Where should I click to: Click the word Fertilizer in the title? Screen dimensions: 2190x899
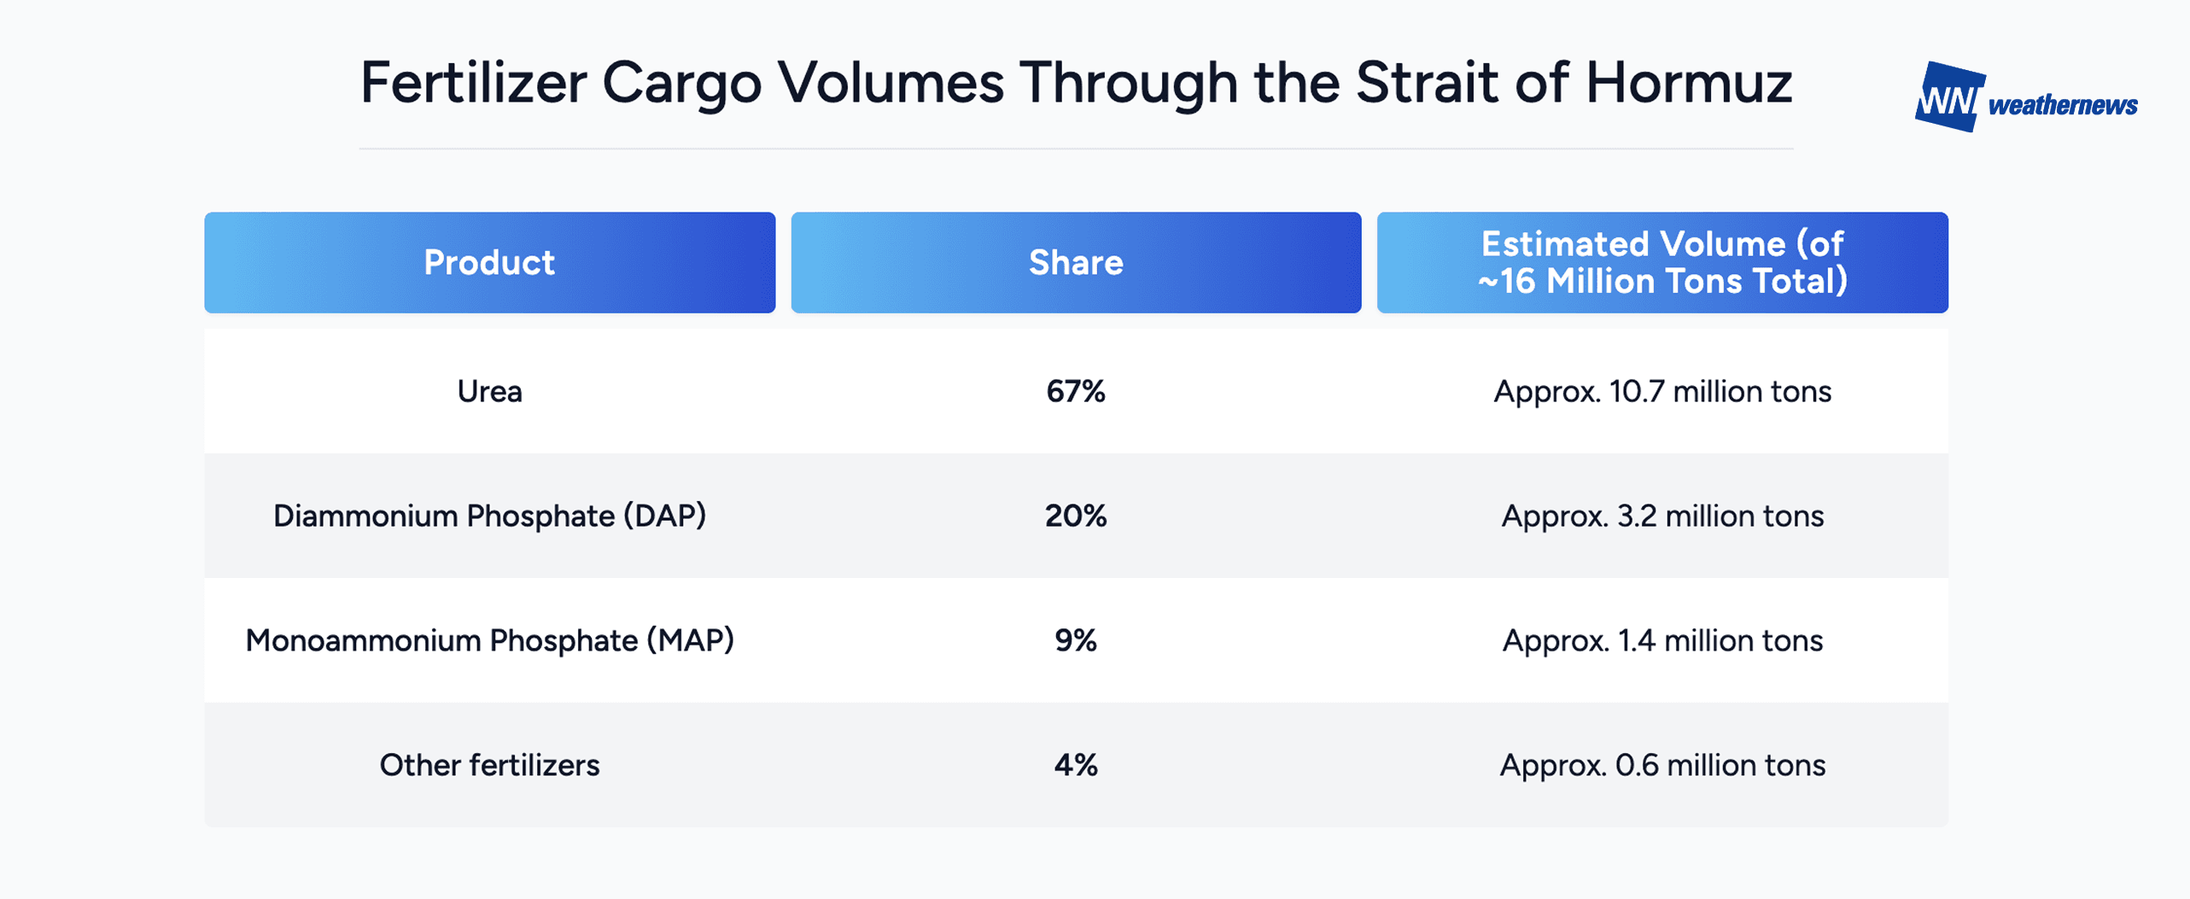point(474,84)
